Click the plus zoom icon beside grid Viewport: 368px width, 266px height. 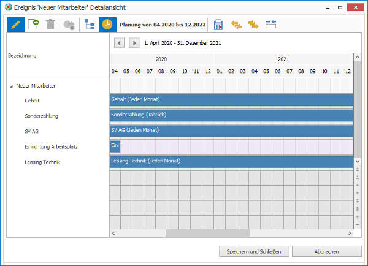tap(358, 217)
